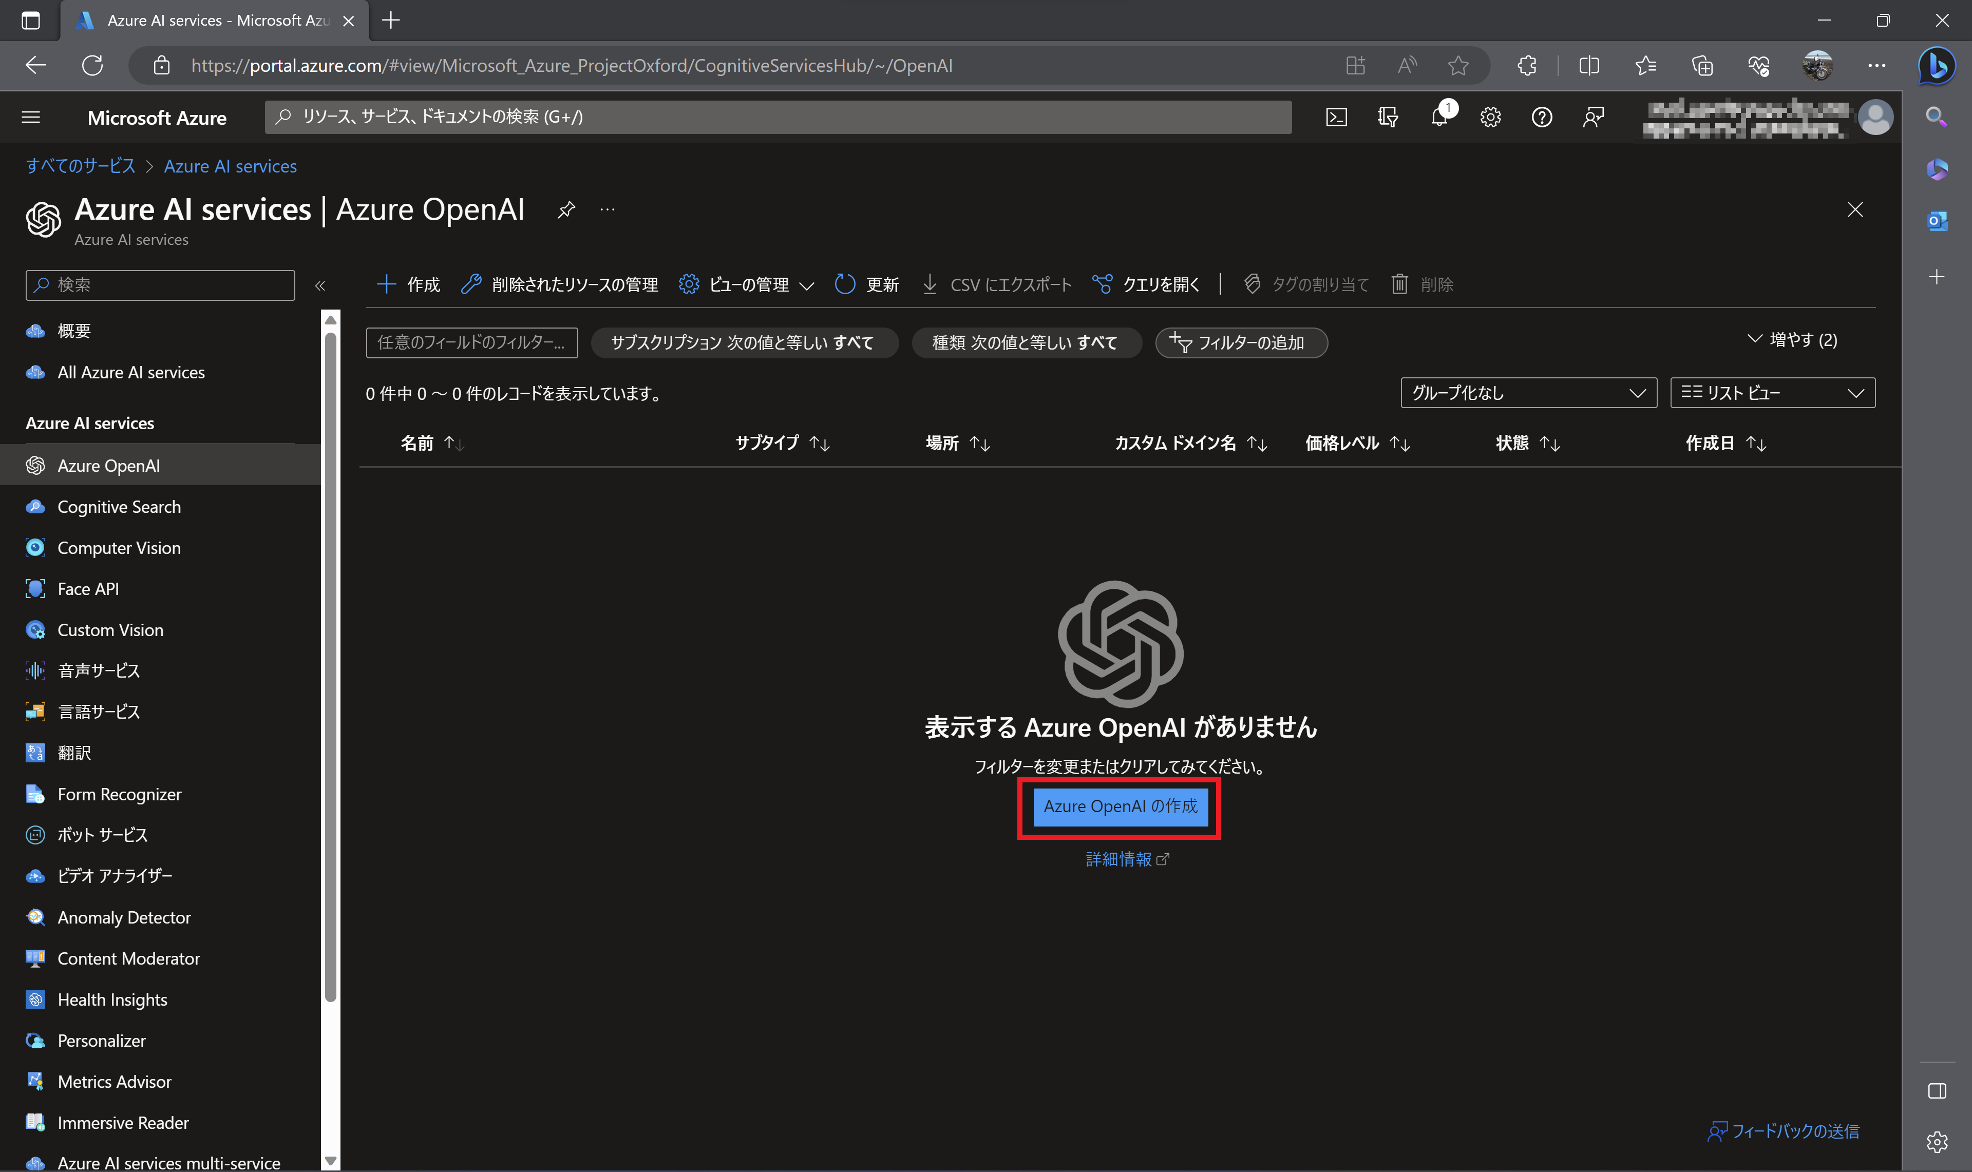Screen dimensions: 1972x1172
Task: Open the グループ化なし dropdown
Action: (x=1528, y=393)
